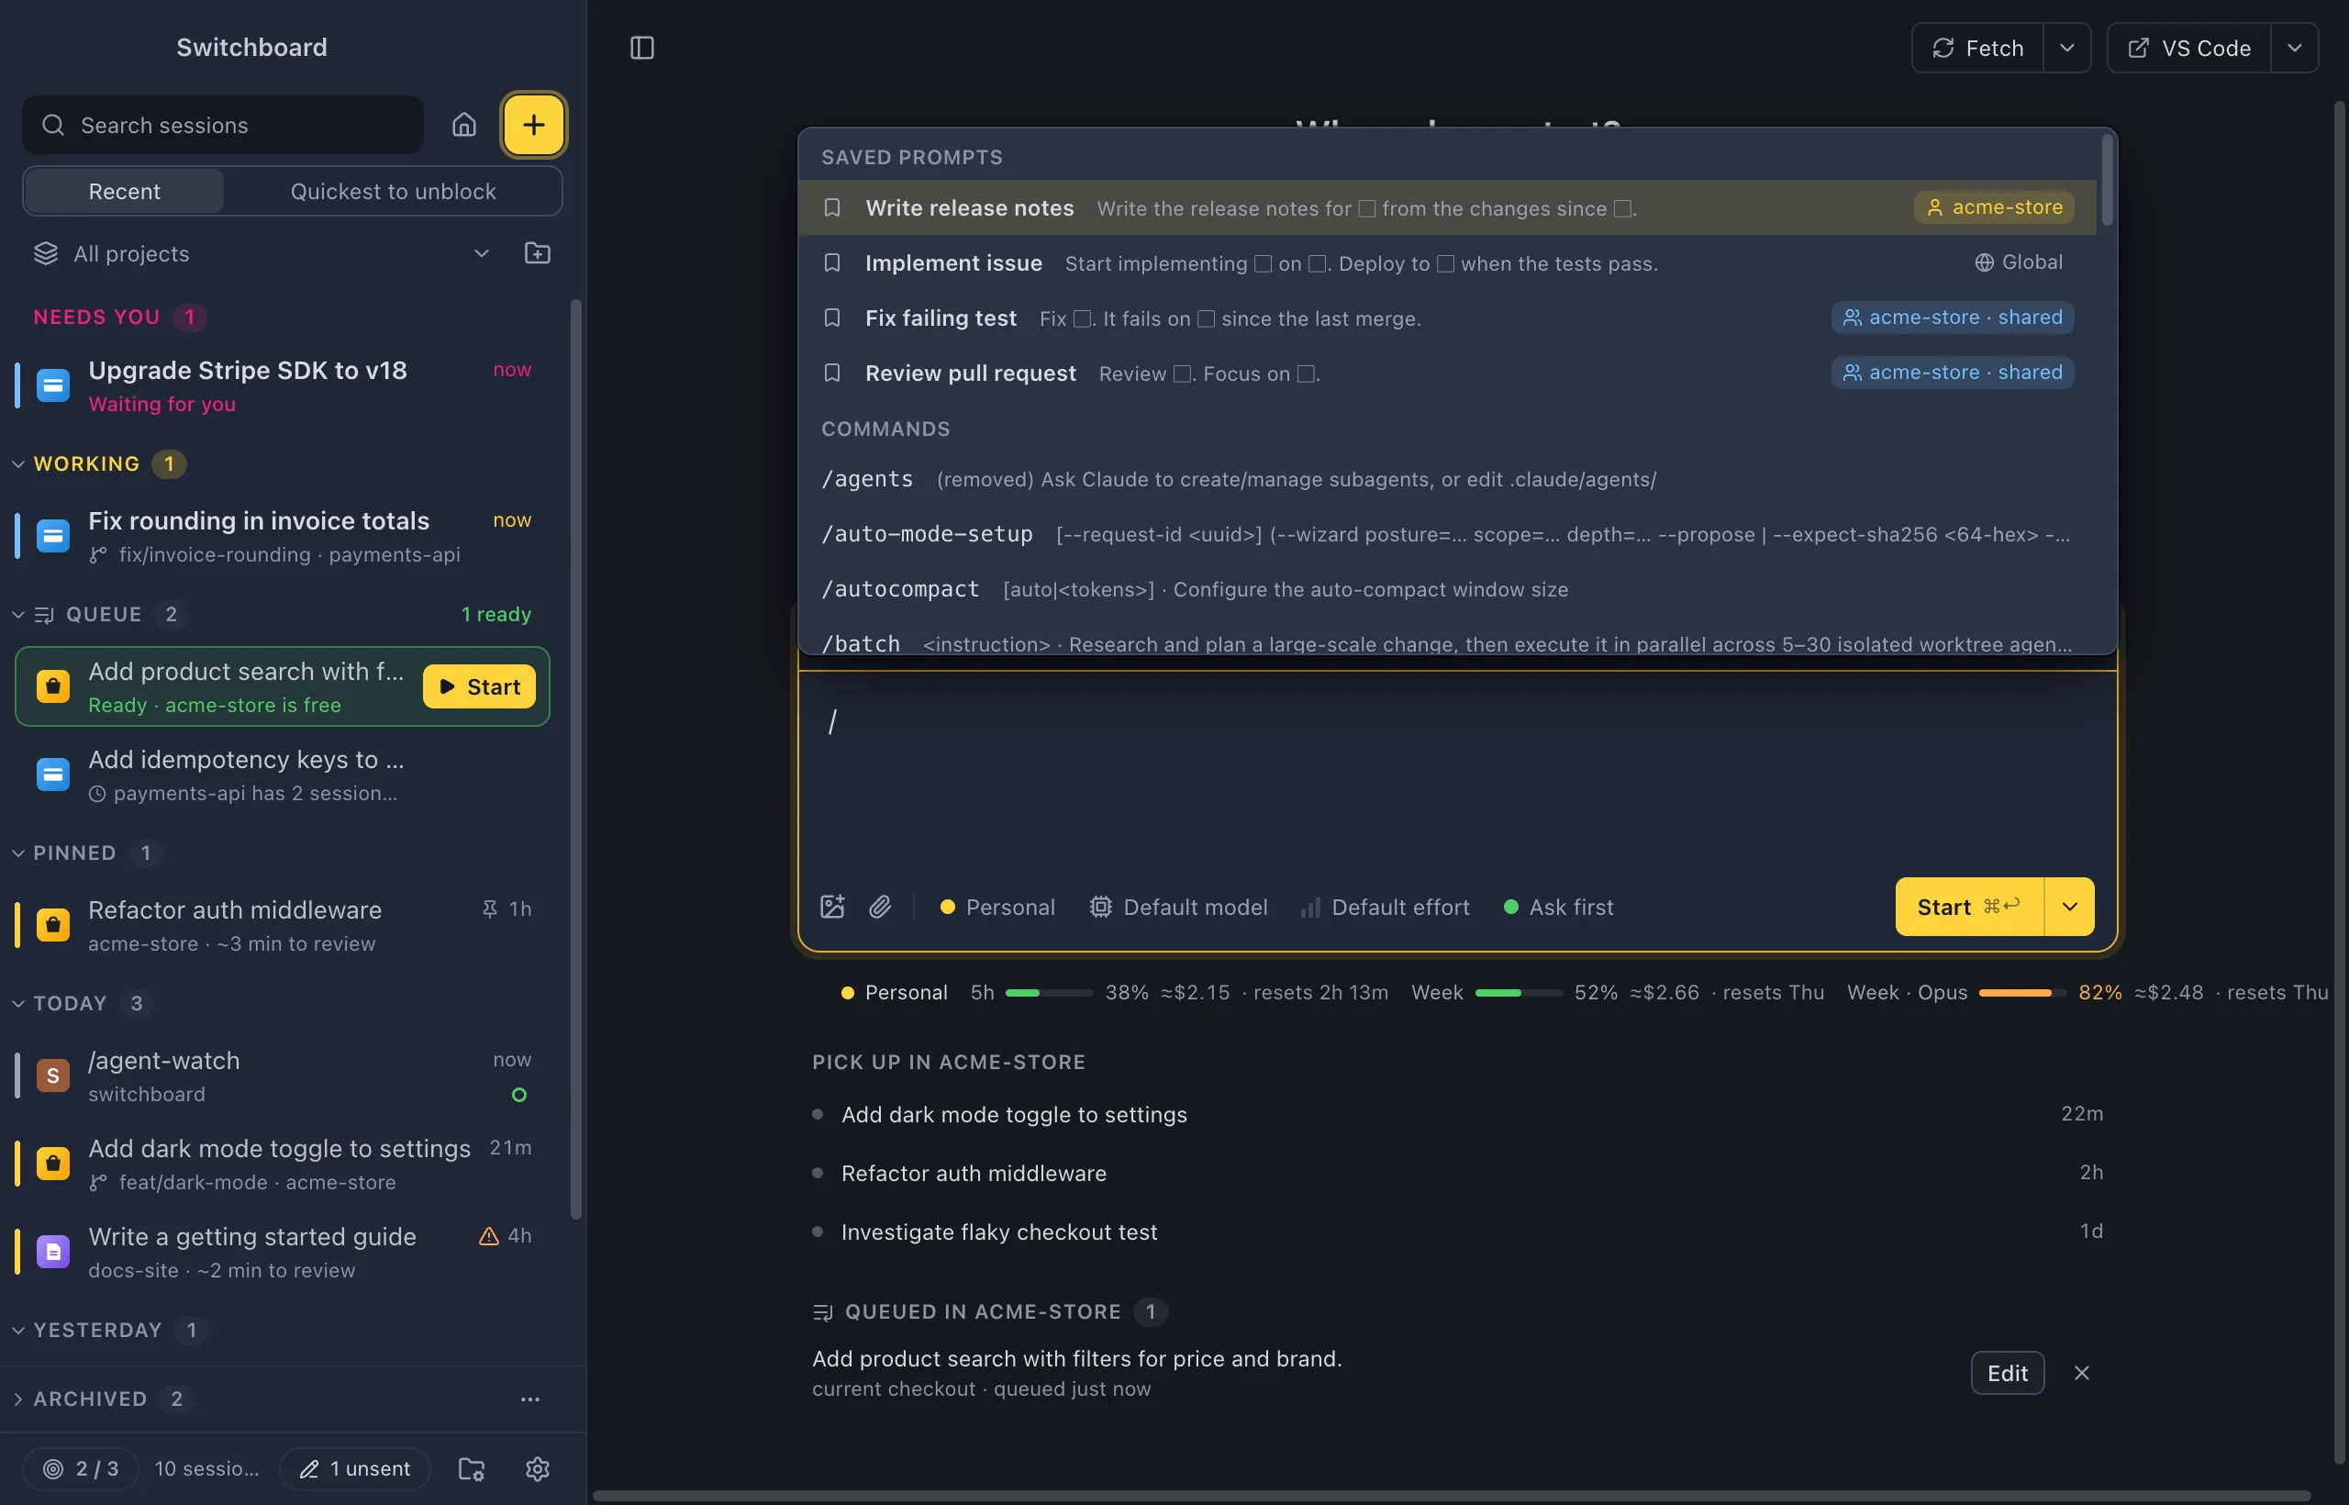The height and width of the screenshot is (1505, 2349).
Task: Select the Write release notes saved prompt
Action: click(1447, 207)
